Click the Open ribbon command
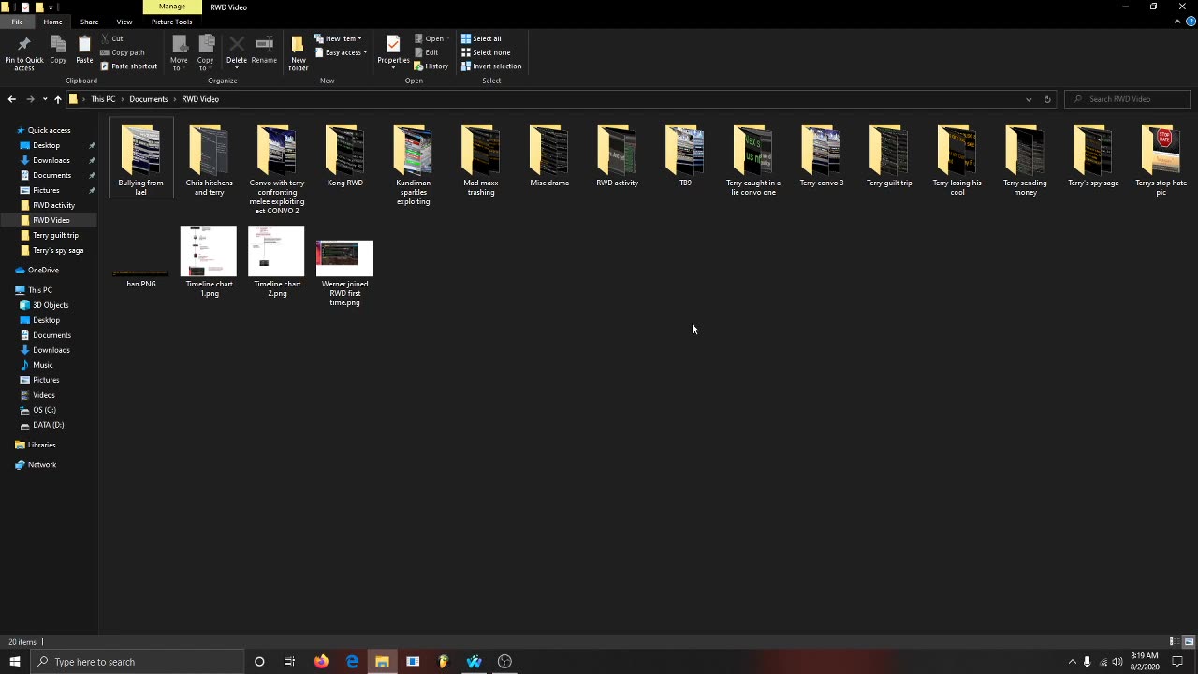Viewport: 1198px width, 674px height. coord(430,38)
